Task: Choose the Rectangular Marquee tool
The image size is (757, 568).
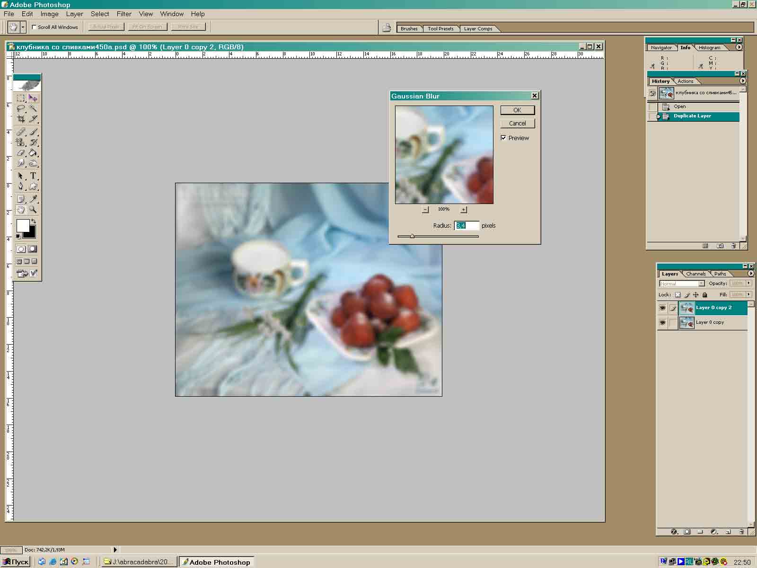Action: click(21, 98)
